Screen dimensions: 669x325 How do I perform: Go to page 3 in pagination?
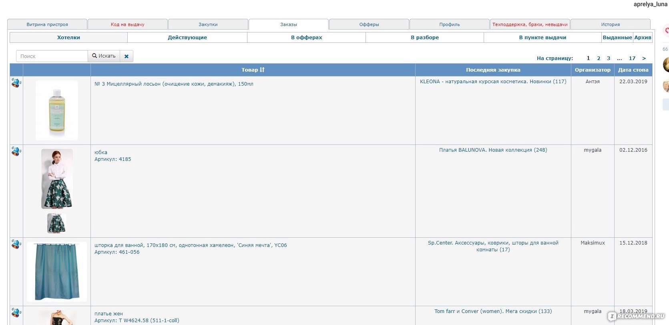(x=609, y=58)
